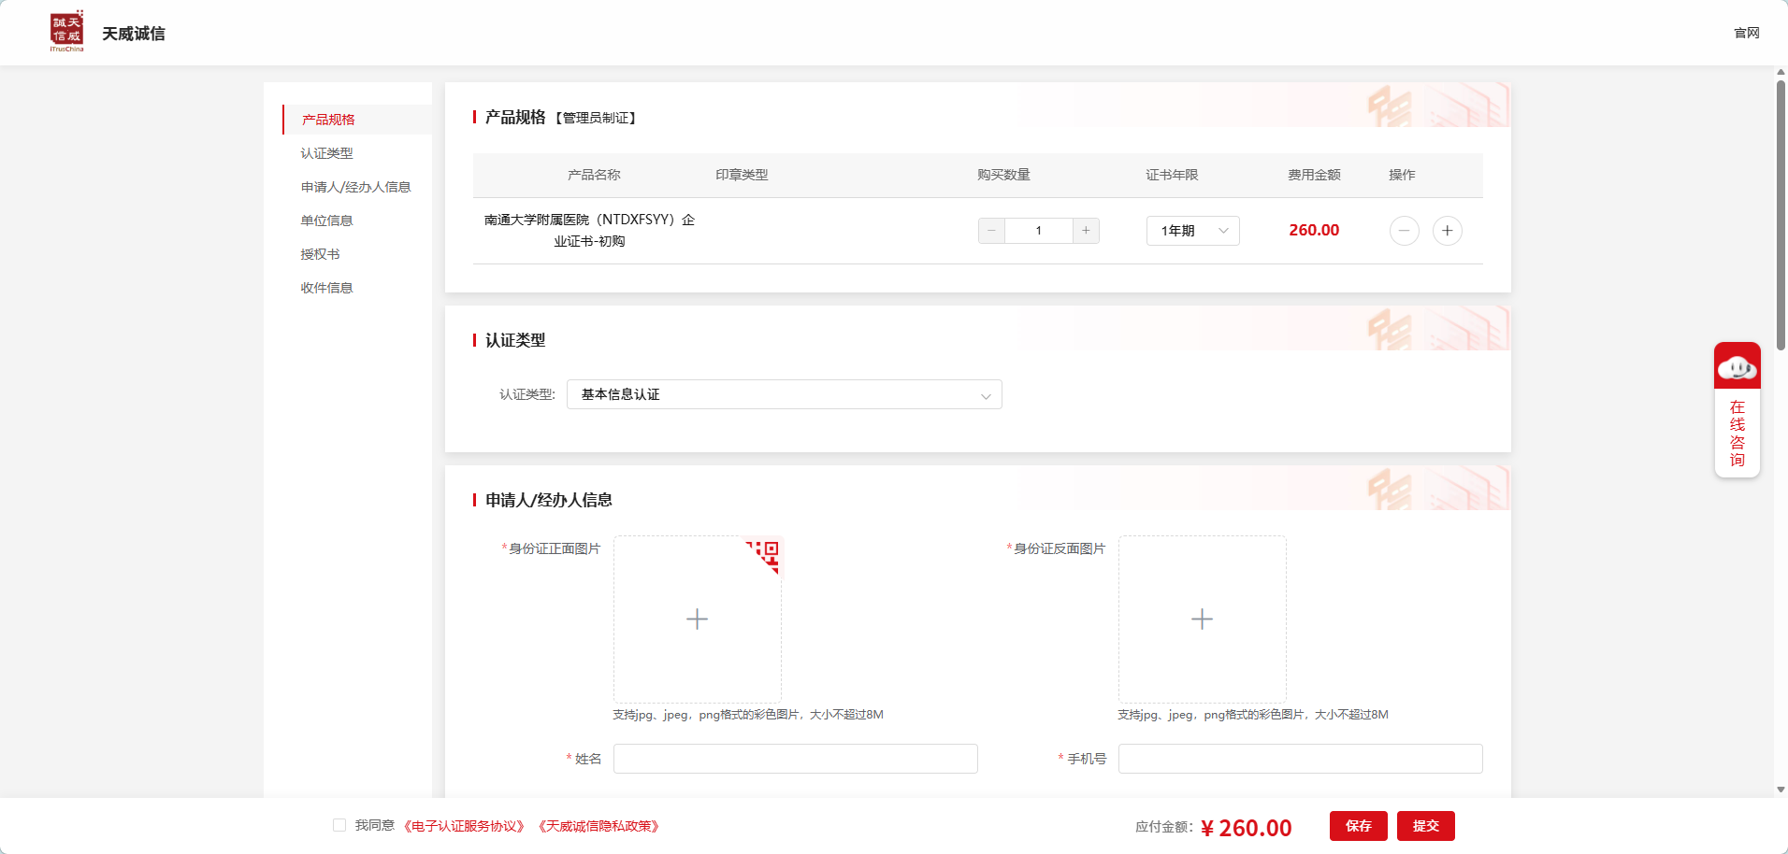The height and width of the screenshot is (854, 1788).
Task: Click the page vertical scrollbar
Action: [1781, 215]
